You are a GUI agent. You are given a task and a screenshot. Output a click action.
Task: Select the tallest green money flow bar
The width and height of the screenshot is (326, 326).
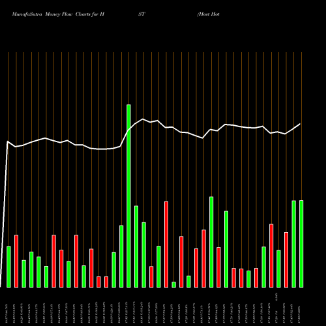point(128,196)
